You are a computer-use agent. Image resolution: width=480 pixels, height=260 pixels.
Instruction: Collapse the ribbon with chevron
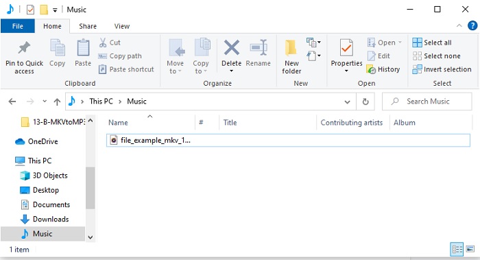459,25
